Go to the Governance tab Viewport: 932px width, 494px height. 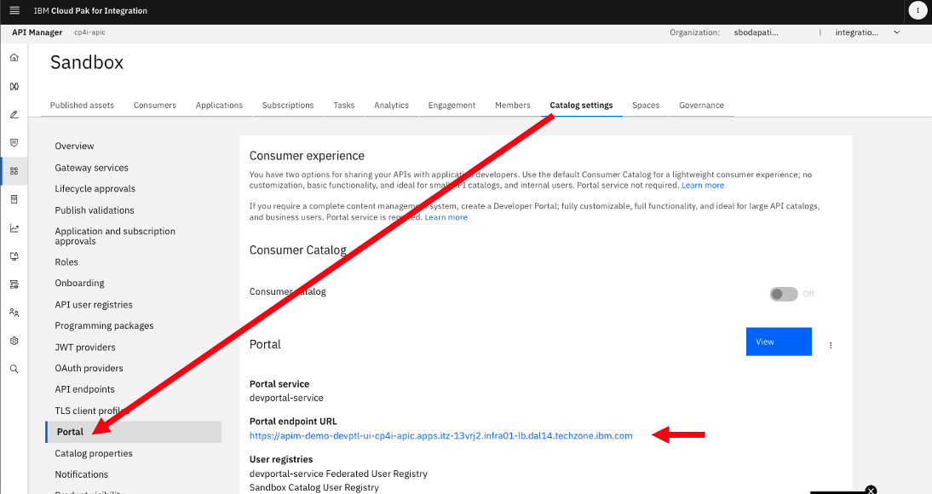701,106
